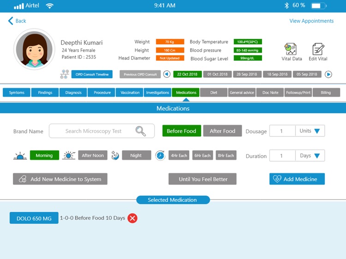This screenshot has width=346, height=259.
Task: Click View Appointments link
Action: point(311,21)
